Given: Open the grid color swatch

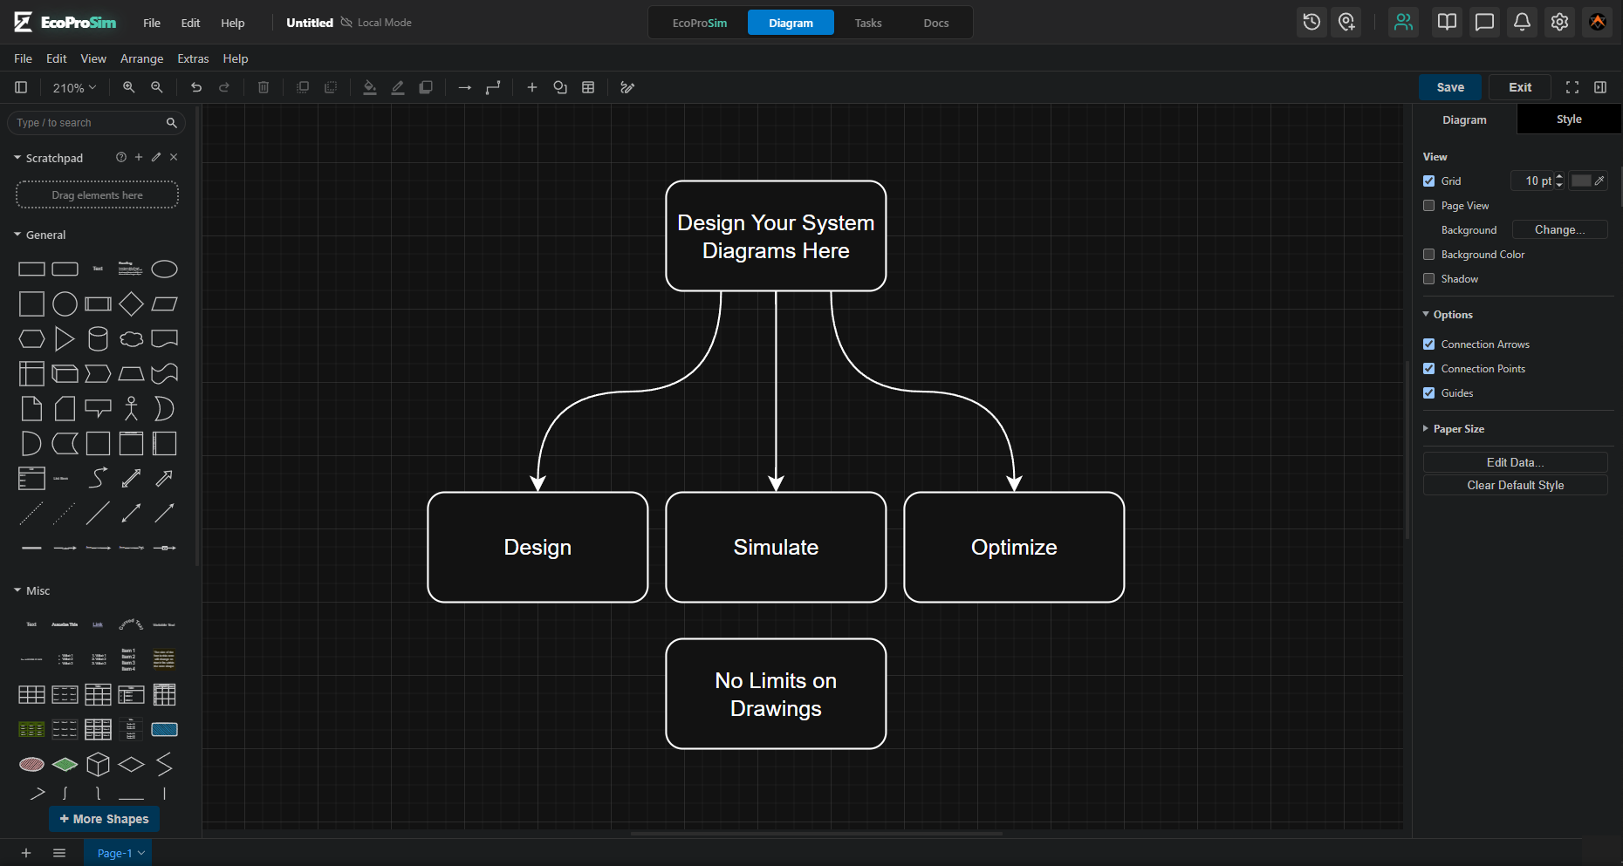Looking at the screenshot, I should 1588,181.
